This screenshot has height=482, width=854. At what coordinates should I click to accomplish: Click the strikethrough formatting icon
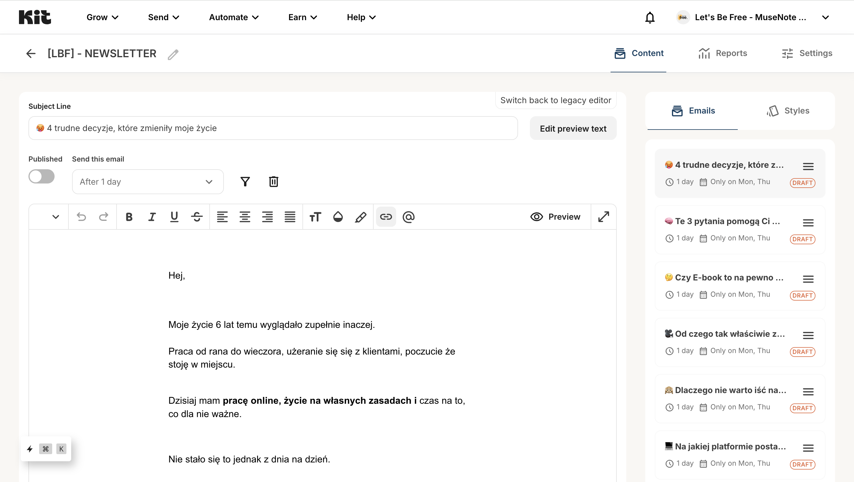click(197, 217)
